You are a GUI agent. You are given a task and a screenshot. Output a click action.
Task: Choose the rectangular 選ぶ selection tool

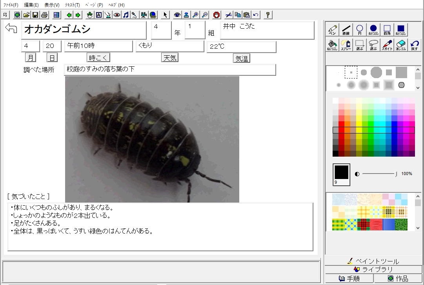tap(359, 45)
